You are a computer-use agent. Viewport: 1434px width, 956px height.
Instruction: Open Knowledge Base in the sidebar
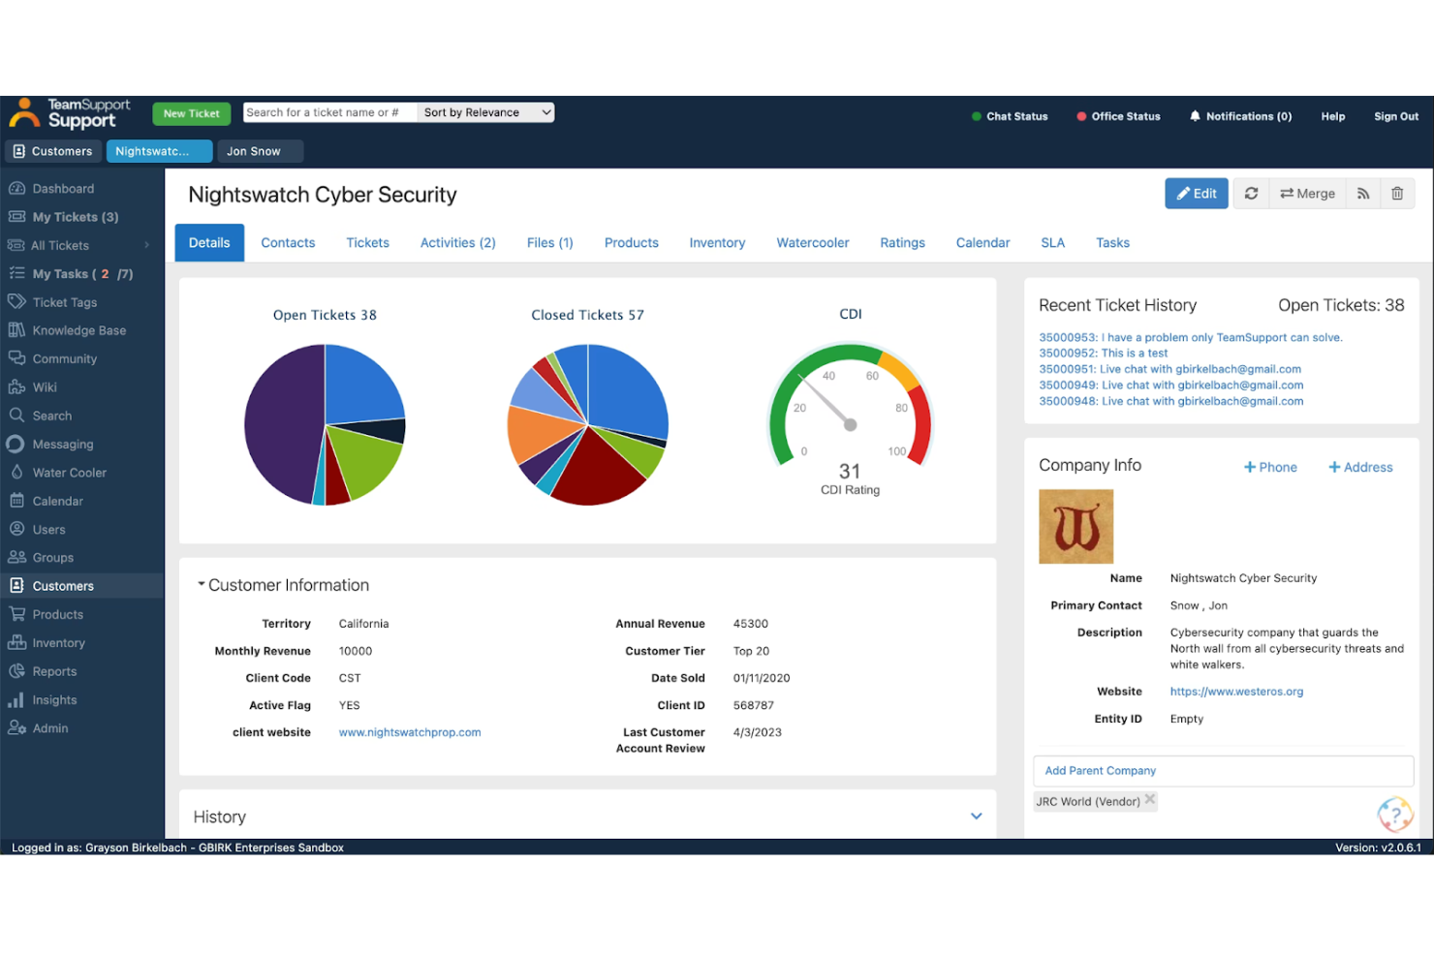click(x=78, y=330)
